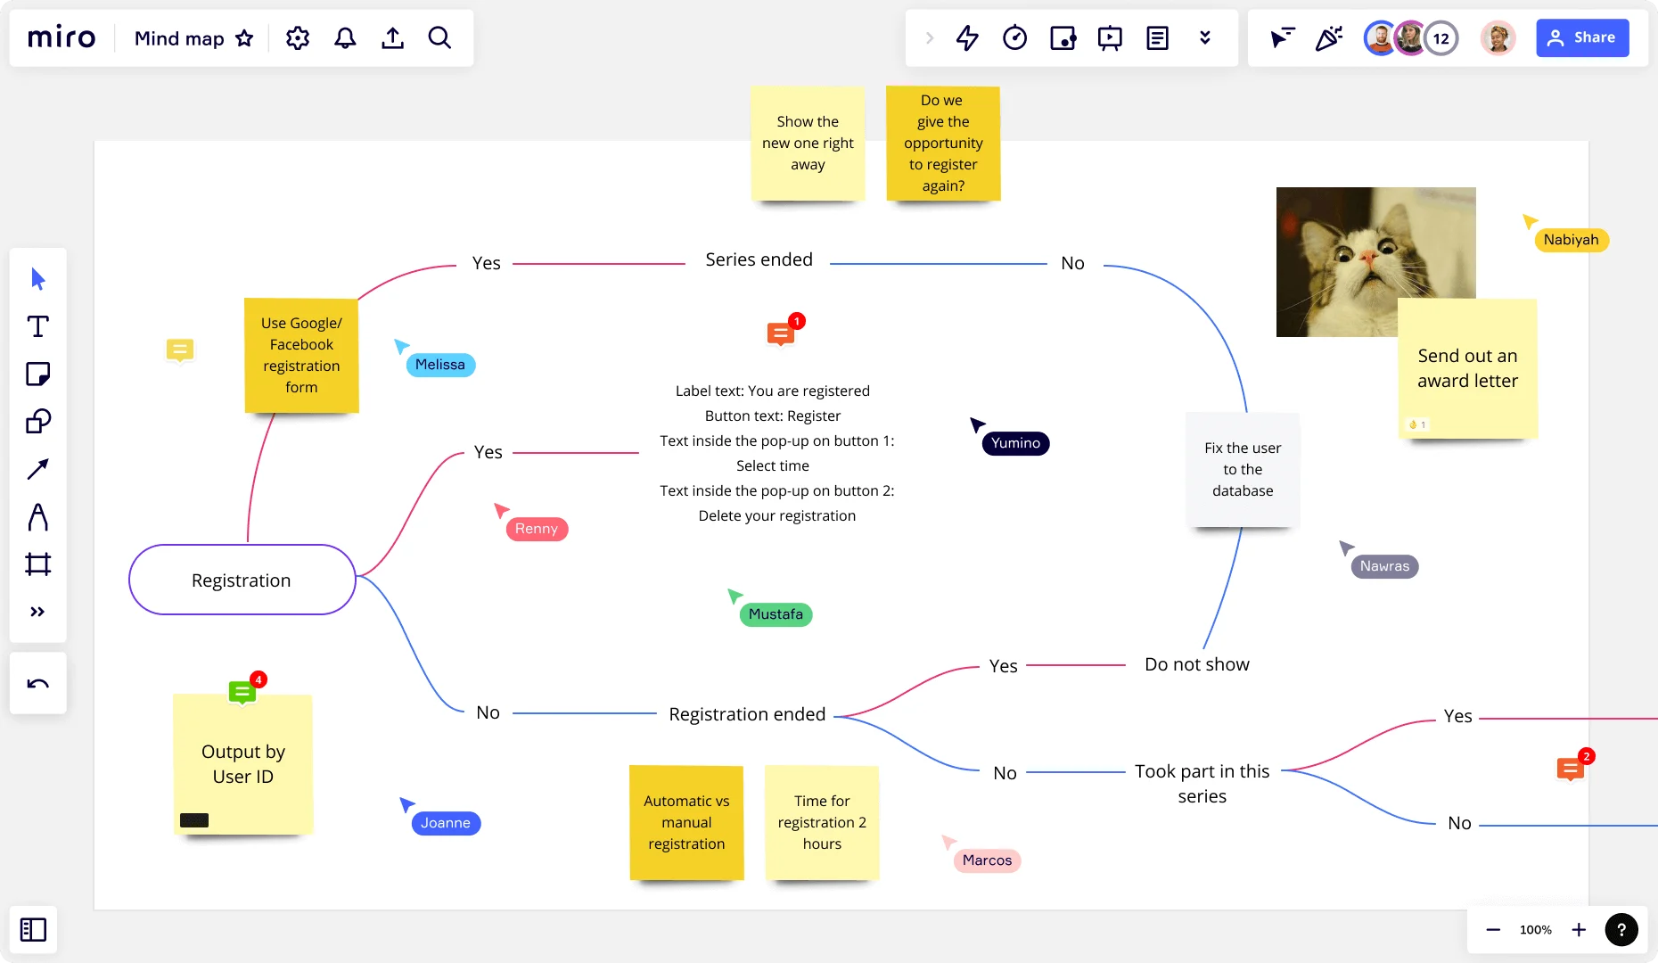Open the notifications bell

tap(345, 37)
